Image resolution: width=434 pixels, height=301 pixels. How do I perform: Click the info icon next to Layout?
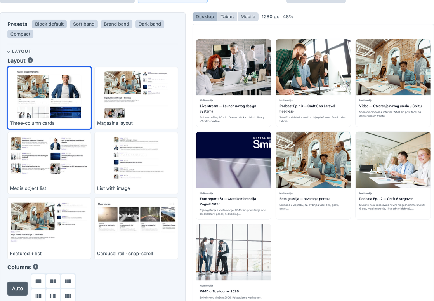click(30, 60)
